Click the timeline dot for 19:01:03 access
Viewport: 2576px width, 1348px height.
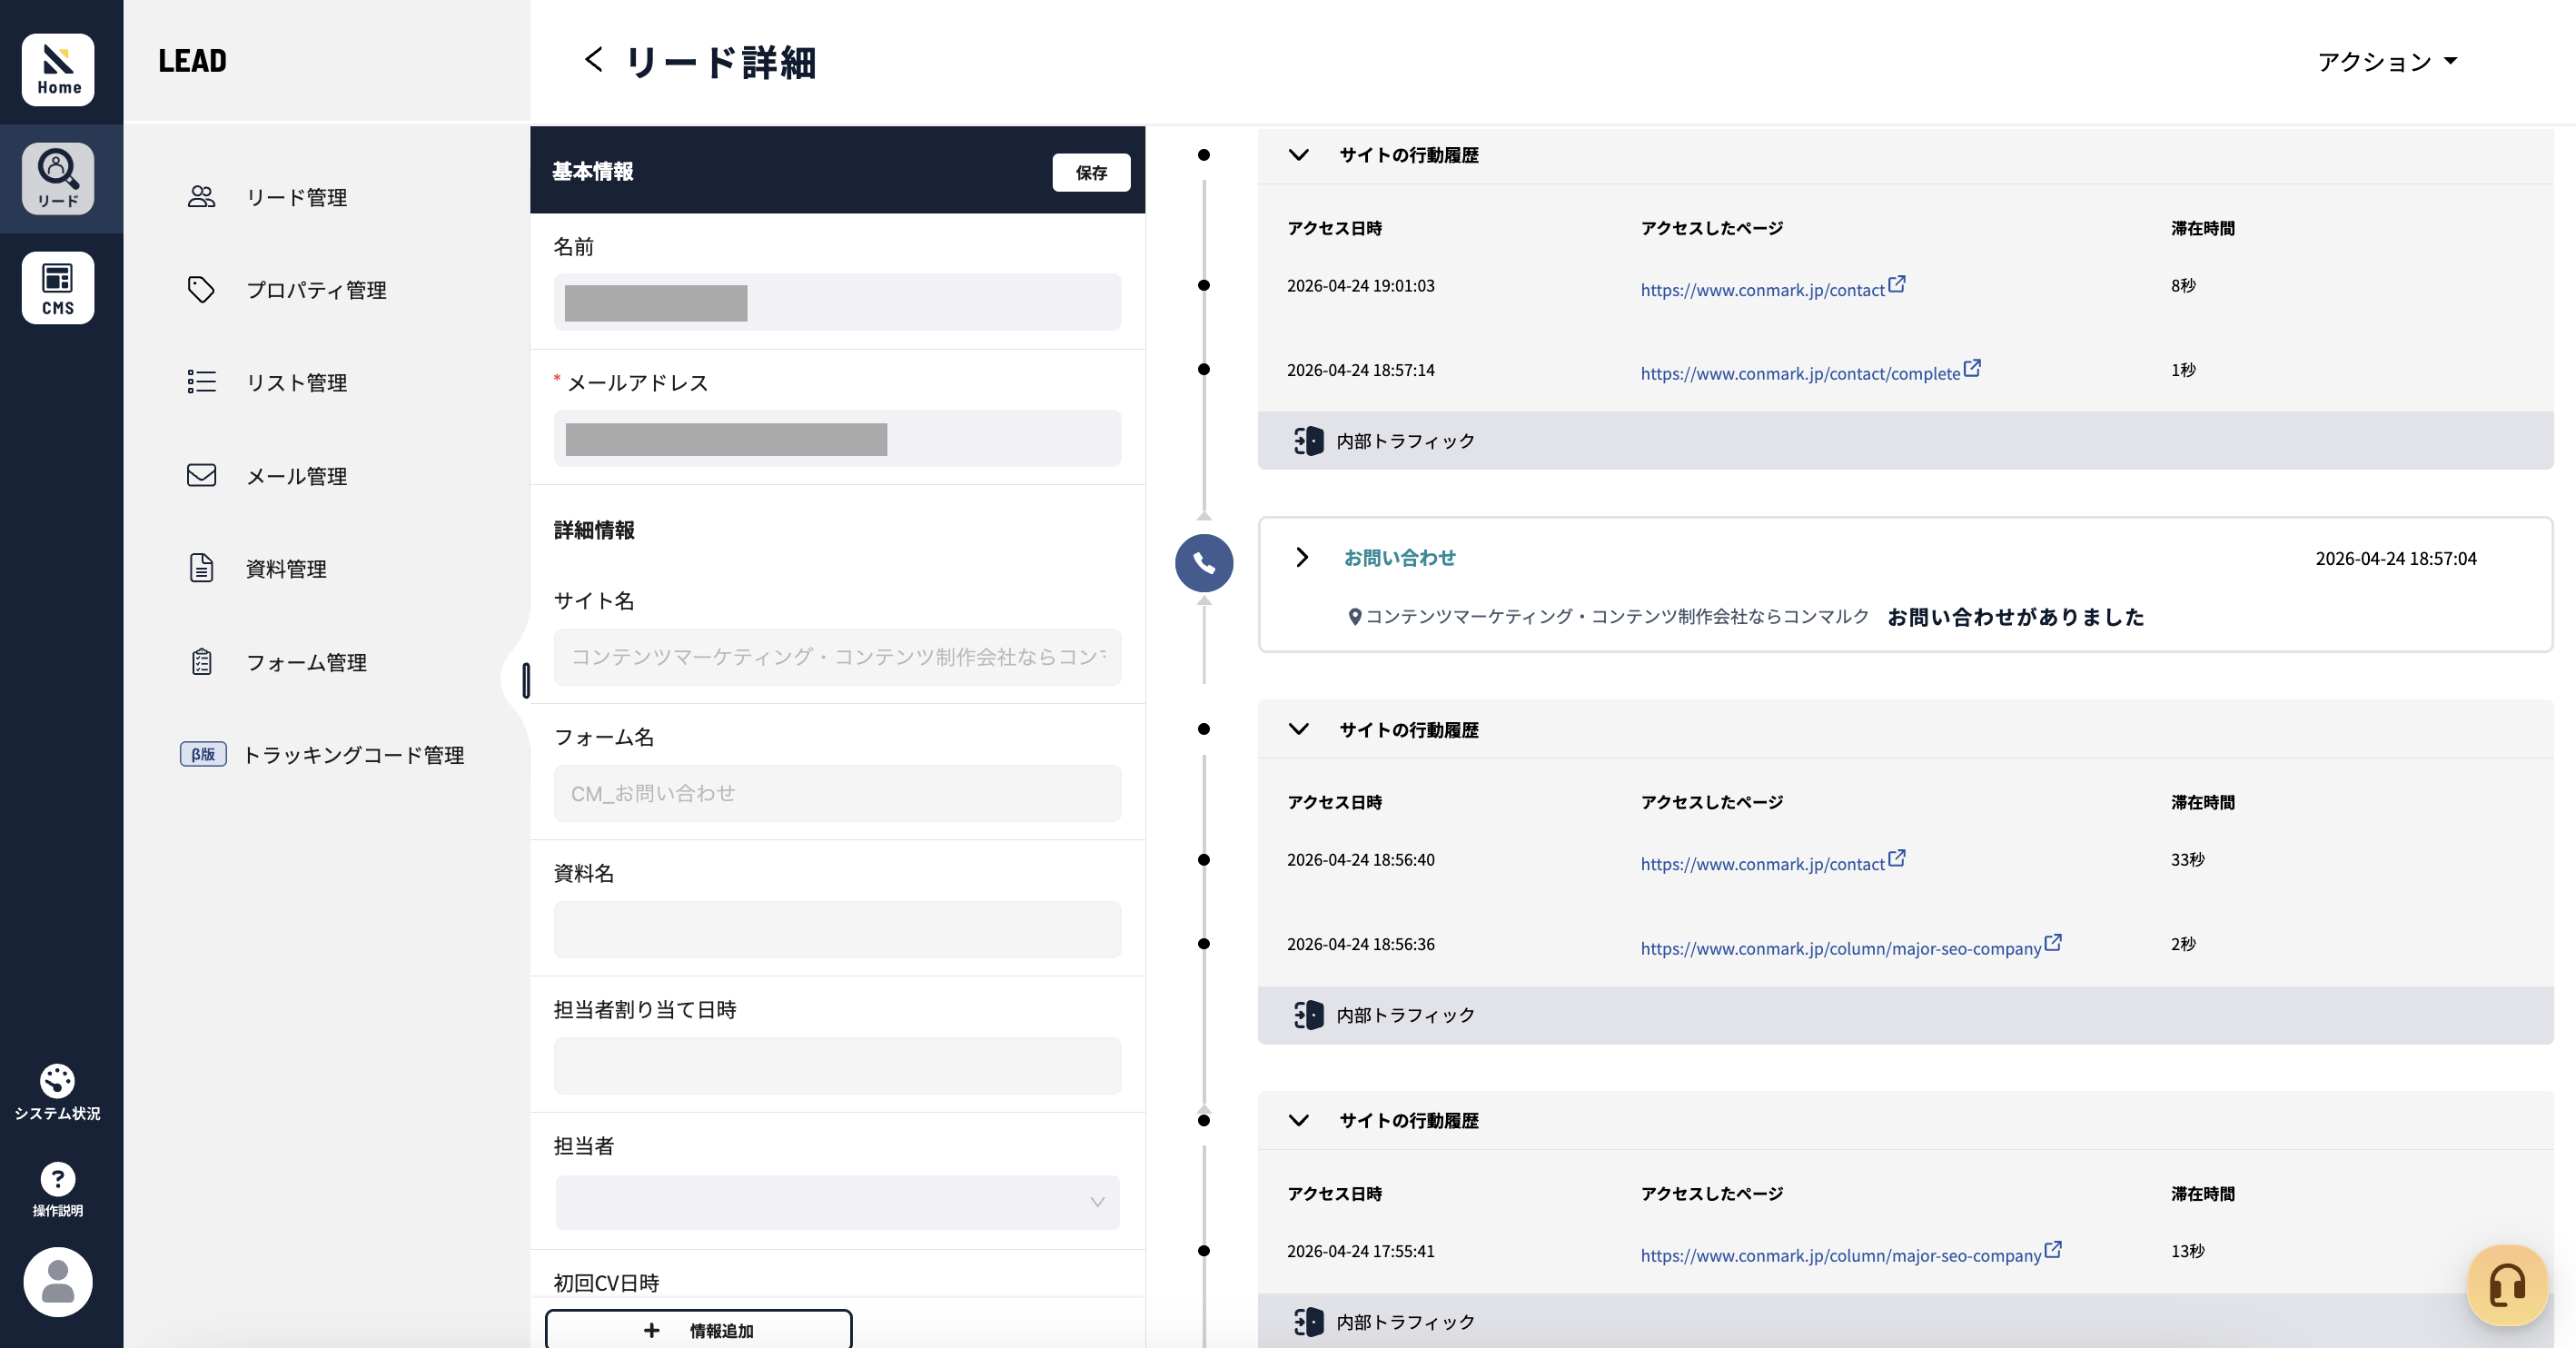1204,285
